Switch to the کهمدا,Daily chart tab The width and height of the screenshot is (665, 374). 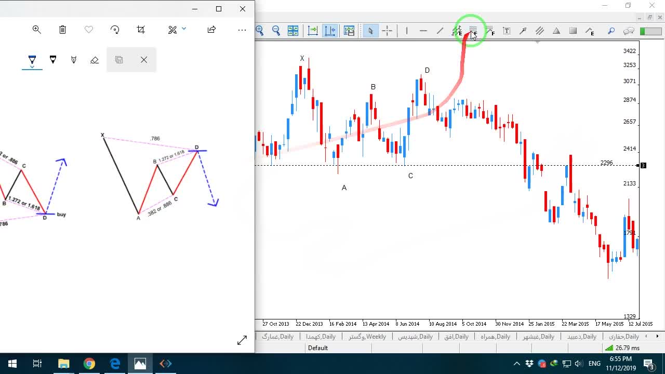click(321, 337)
